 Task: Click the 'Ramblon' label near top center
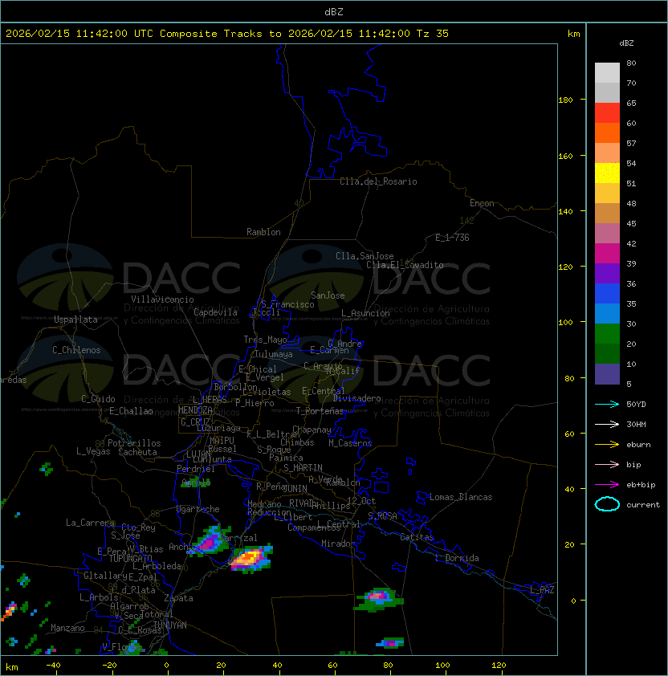point(263,232)
